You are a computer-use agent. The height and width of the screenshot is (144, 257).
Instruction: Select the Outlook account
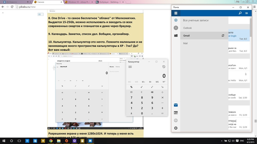188,28
